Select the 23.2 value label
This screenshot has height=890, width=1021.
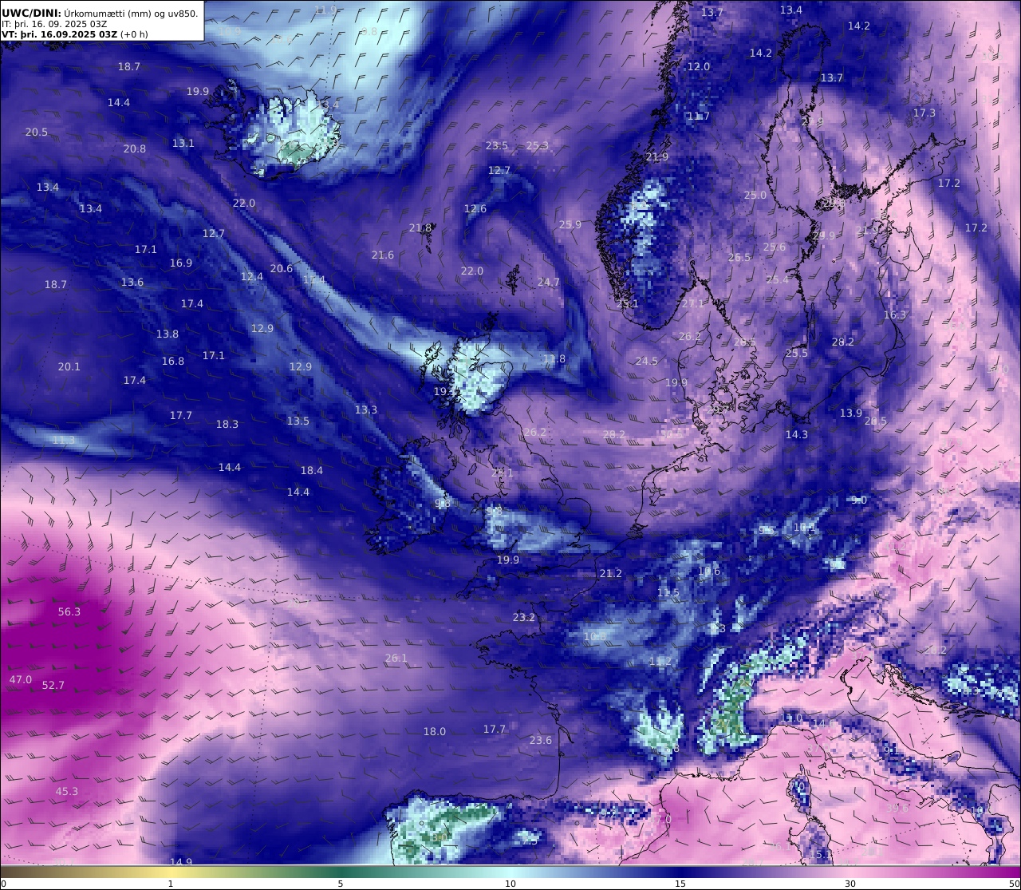[524, 618]
